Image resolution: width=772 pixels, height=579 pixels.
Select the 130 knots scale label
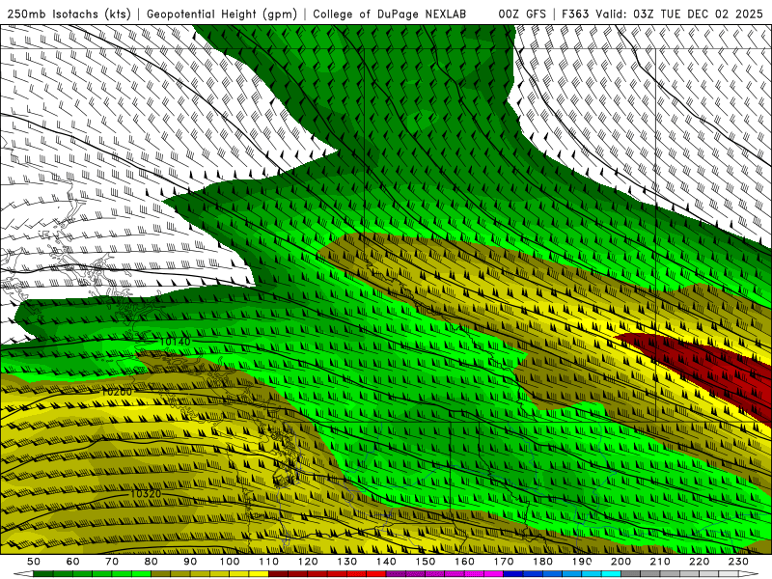[347, 562]
